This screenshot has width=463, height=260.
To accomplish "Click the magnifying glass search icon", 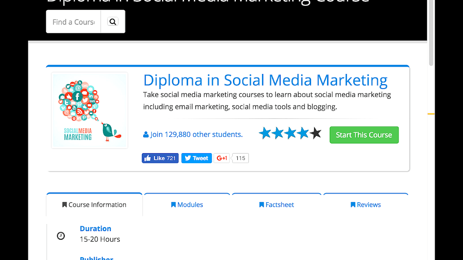I will tap(113, 22).
